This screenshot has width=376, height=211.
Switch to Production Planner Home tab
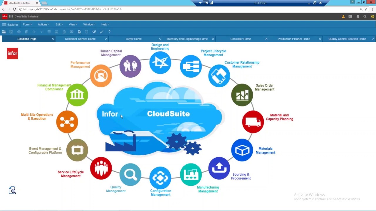[x=294, y=39]
